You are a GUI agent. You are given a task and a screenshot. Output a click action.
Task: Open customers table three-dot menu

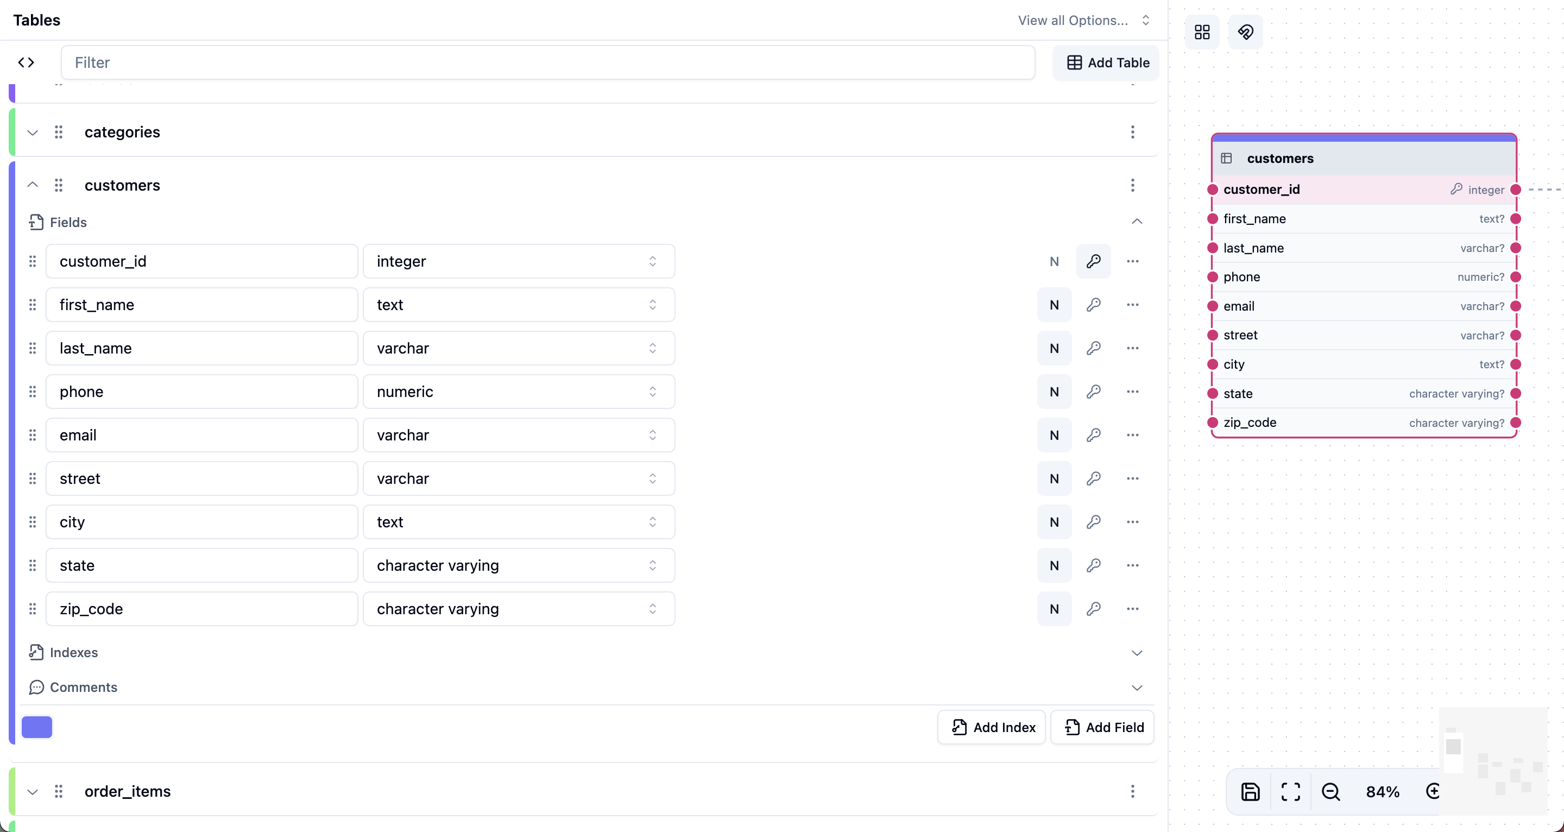tap(1132, 185)
